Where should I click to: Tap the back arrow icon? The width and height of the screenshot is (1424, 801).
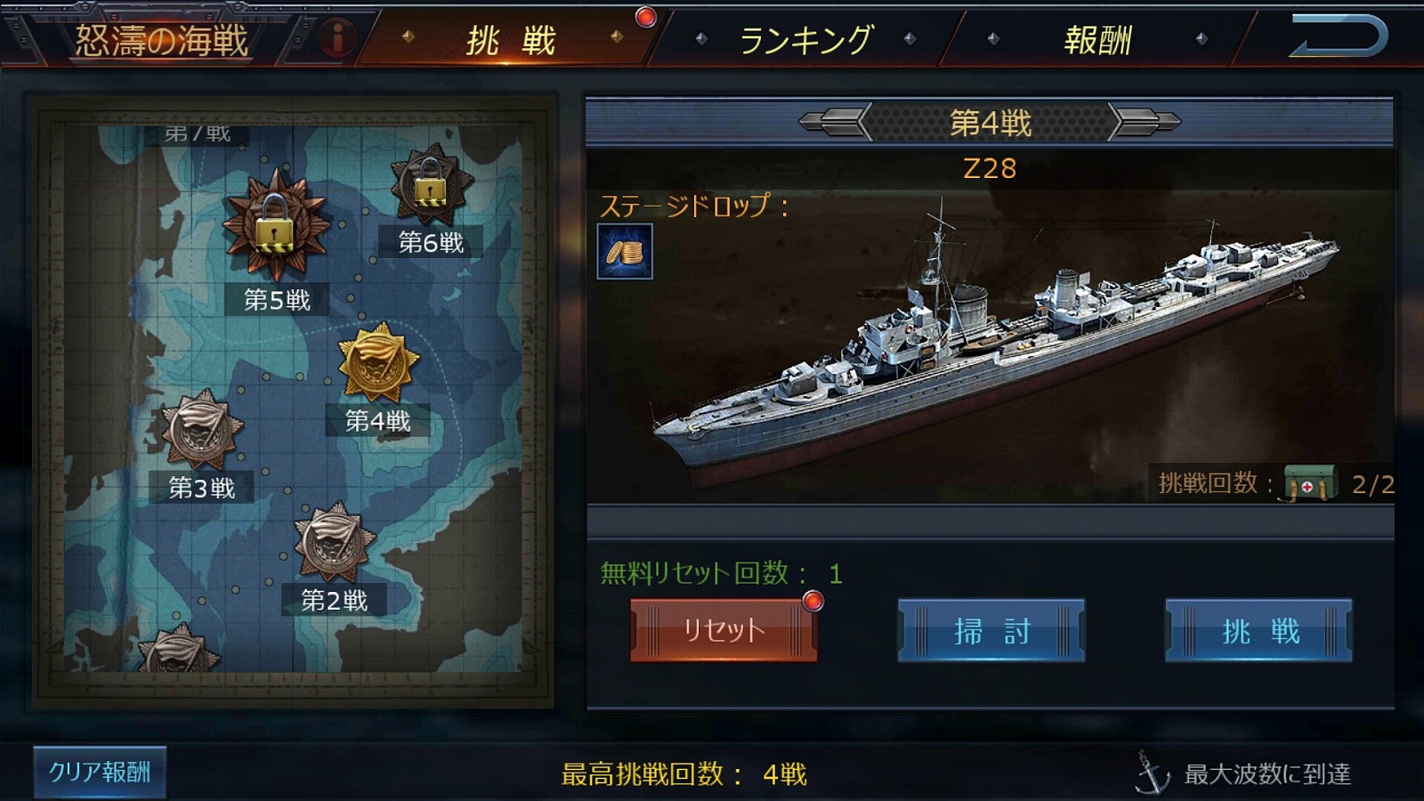1339,36
